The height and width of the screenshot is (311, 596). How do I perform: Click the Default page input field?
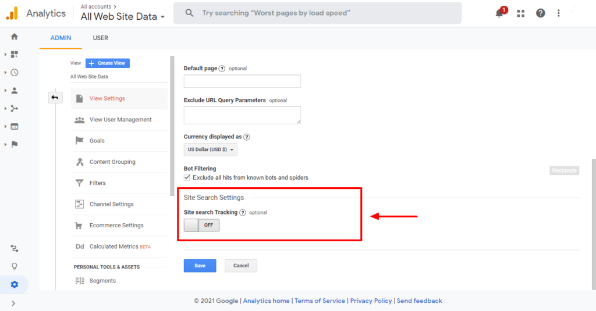[242, 81]
